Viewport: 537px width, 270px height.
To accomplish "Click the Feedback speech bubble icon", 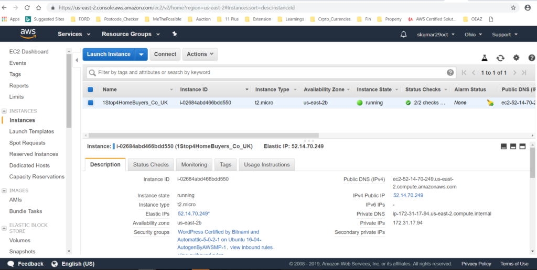I will 10,264.
